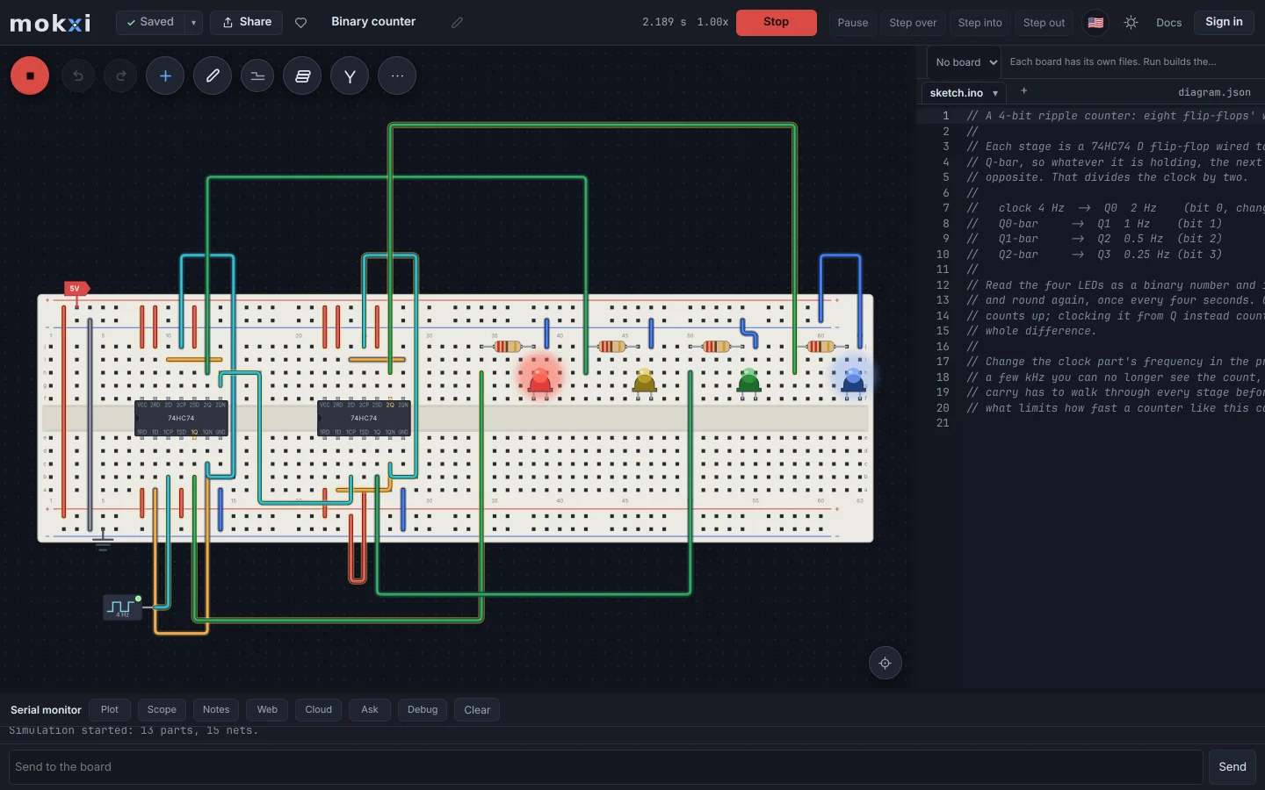Screen dimensions: 1265x790
Task: Change language via the flag icon
Action: point(1095,23)
